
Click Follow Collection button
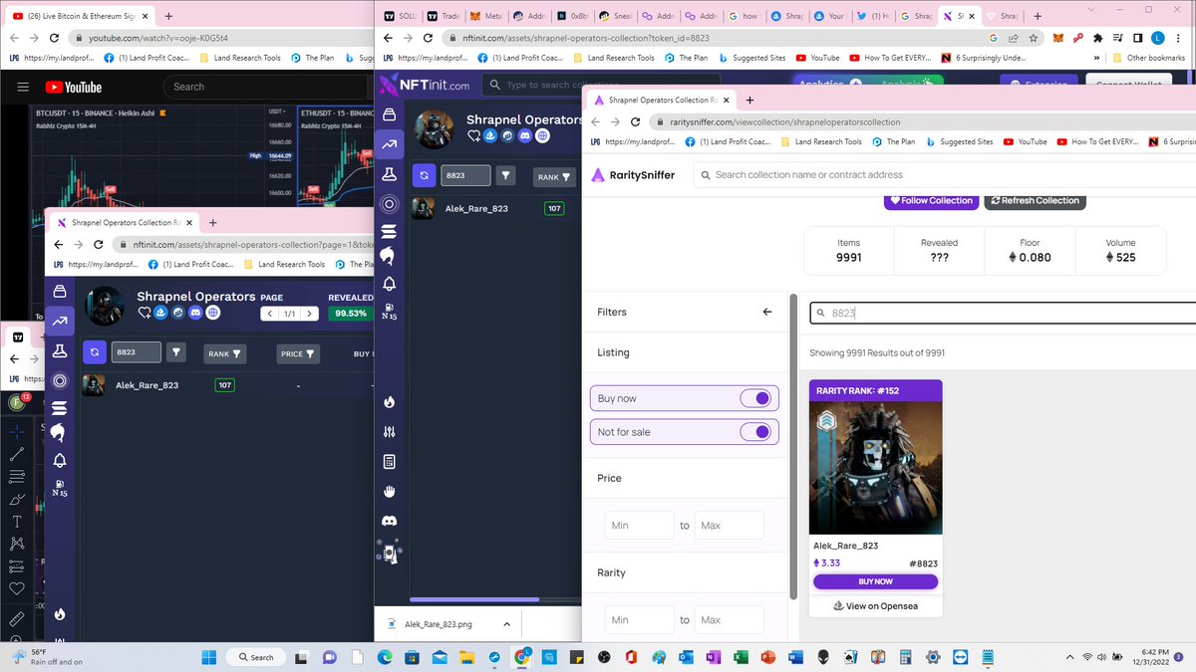click(x=931, y=200)
